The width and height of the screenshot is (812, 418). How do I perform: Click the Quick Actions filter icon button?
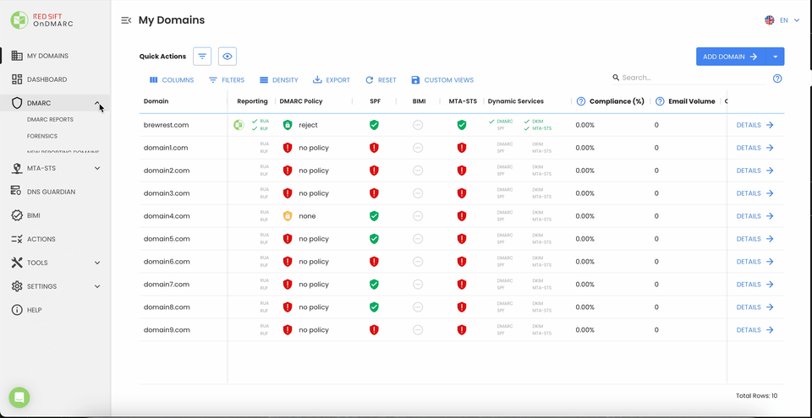pos(202,57)
